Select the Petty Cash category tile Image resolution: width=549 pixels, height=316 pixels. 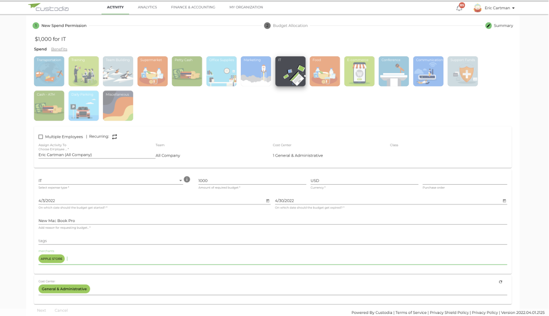pyautogui.click(x=187, y=72)
